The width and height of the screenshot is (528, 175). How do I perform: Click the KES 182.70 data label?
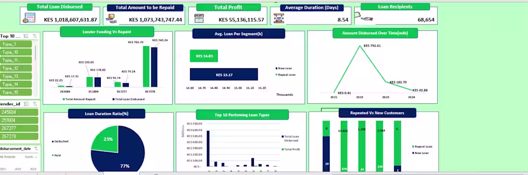click(x=398, y=82)
